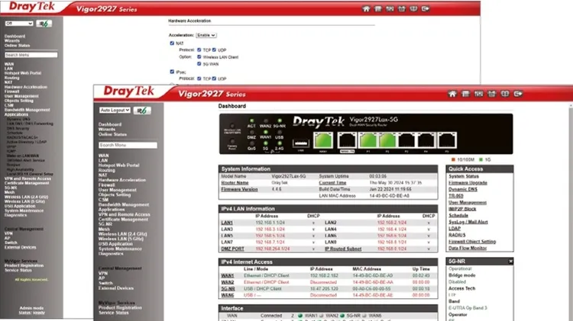The height and width of the screenshot is (321, 573).
Task: Click the second header icon beside home in back window
Action: pos(378,8)
